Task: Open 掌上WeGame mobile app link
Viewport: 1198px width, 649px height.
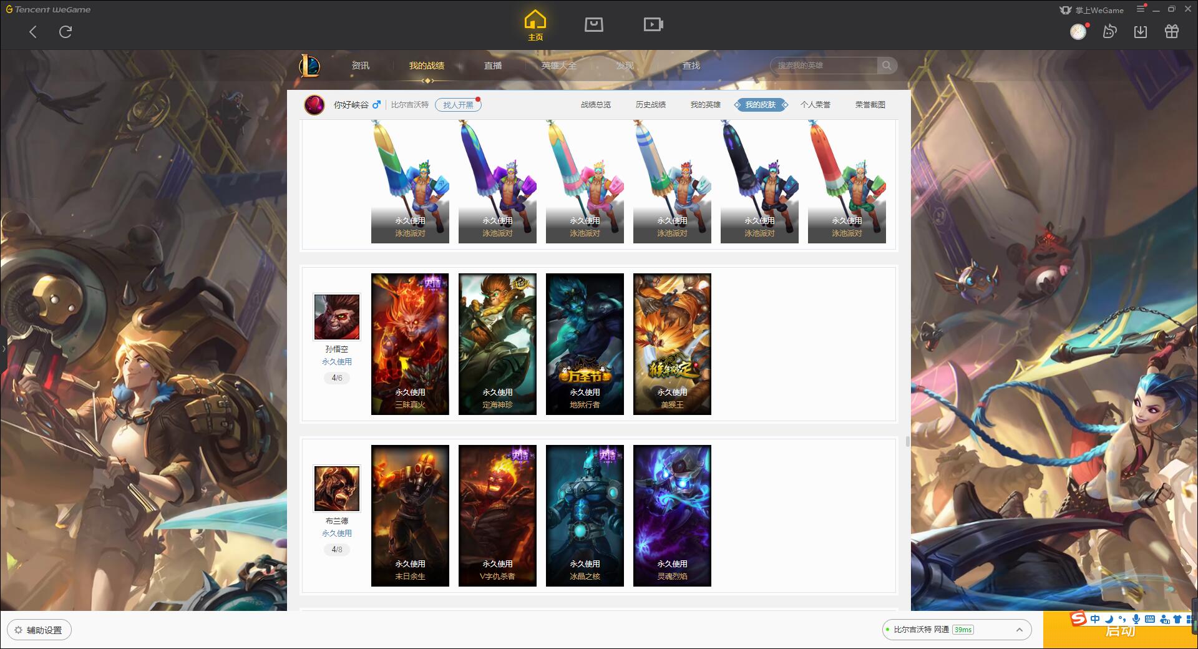Action: (x=1091, y=10)
